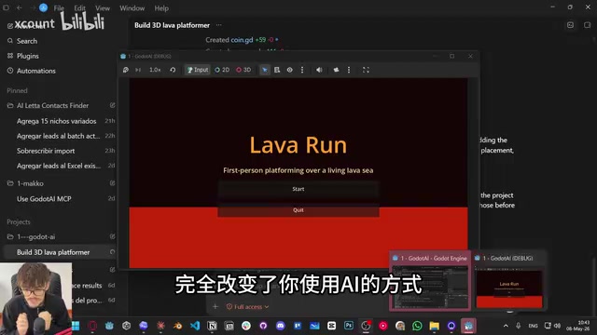Click the microphone tray icon
Viewport: 597px width, 335px height.
coord(519,326)
